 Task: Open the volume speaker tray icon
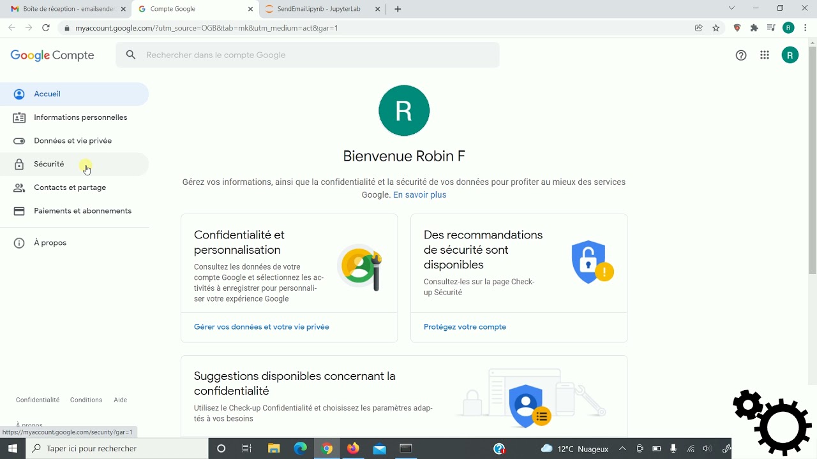[707, 449]
